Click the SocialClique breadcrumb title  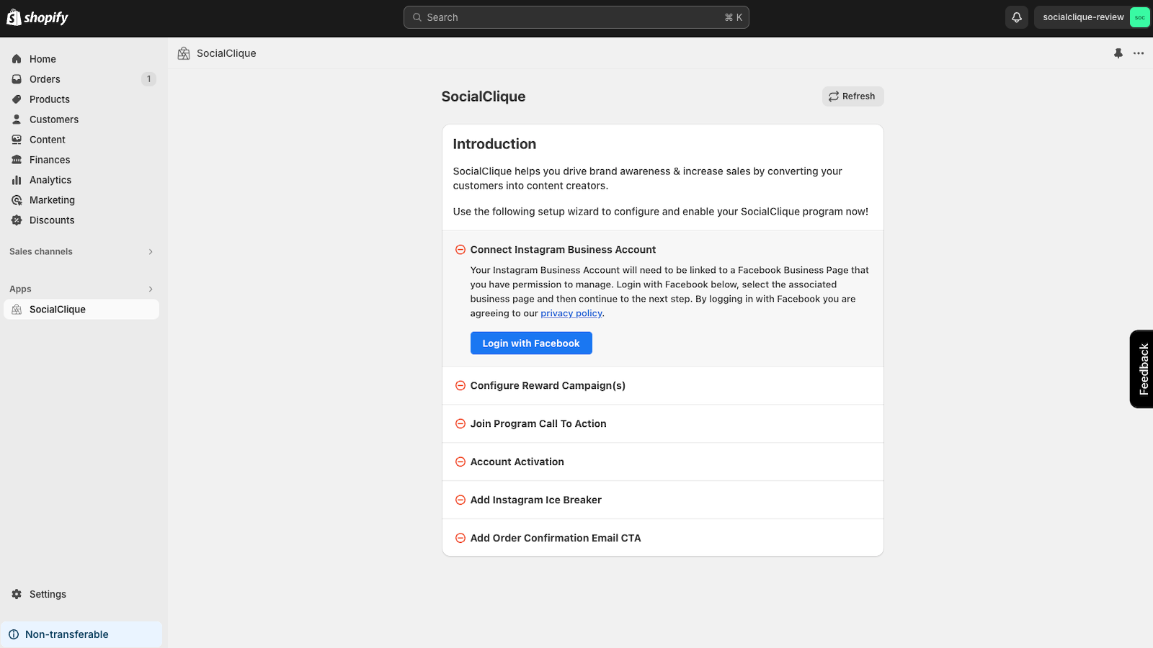226,53
